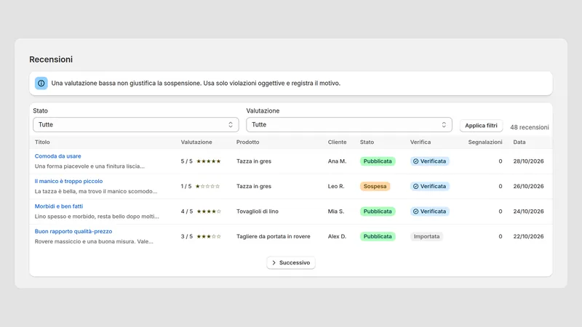Click the Verificata badge in Leo R. row
Screen dimensions: 582x327
point(430,186)
